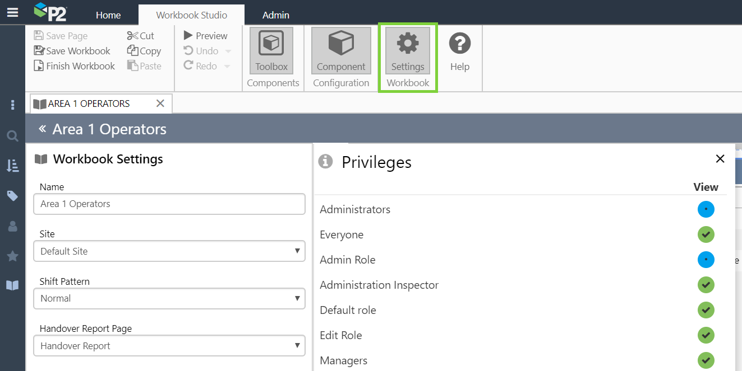The width and height of the screenshot is (742, 371).
Task: Open the Shift Pattern dropdown
Action: click(x=169, y=298)
